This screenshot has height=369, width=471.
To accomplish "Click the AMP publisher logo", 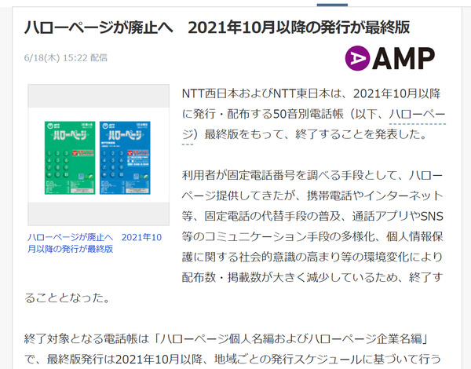I will click(x=389, y=58).
